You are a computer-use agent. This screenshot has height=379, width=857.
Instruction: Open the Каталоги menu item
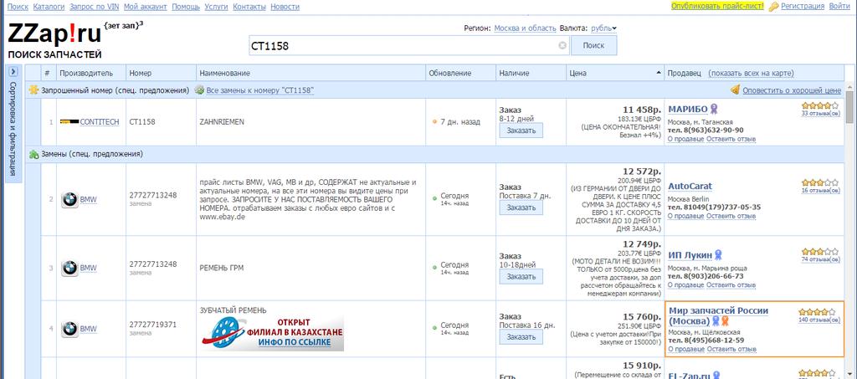(x=49, y=7)
